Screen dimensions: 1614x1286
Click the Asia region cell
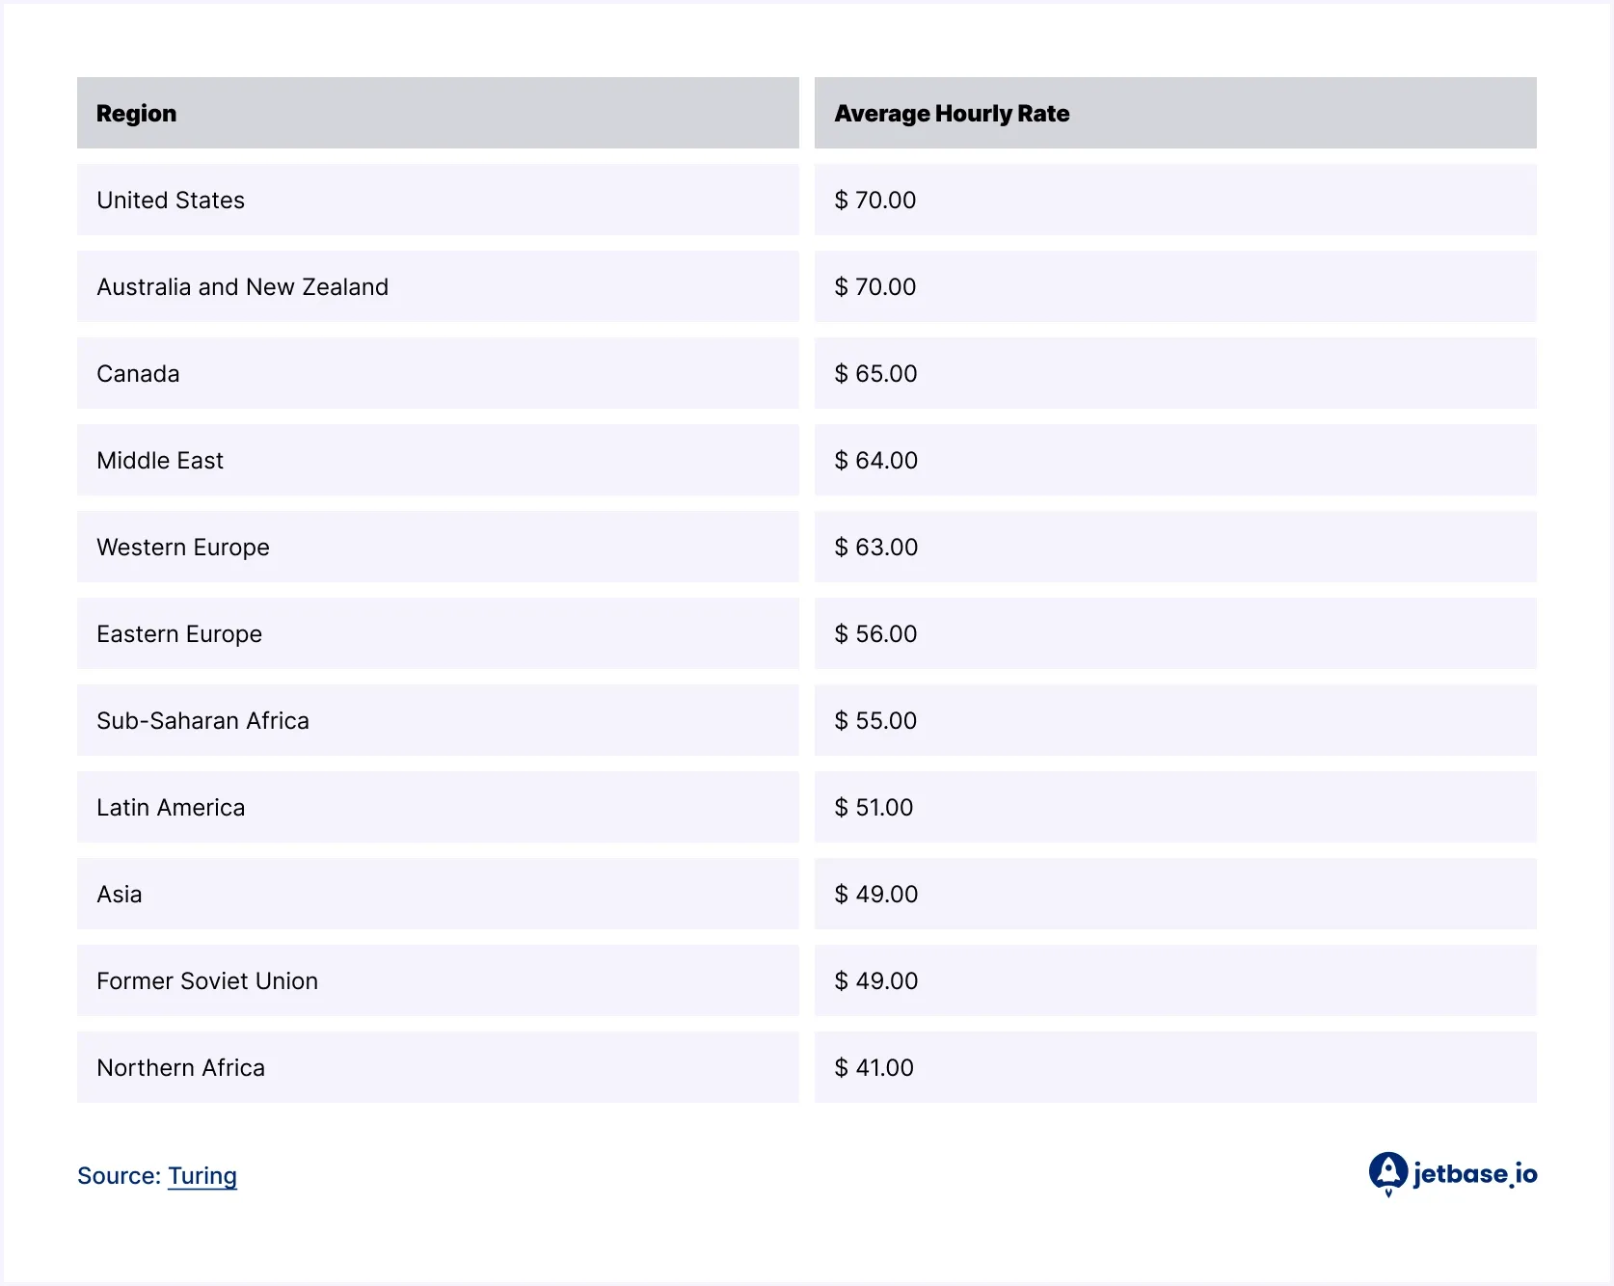point(120,895)
